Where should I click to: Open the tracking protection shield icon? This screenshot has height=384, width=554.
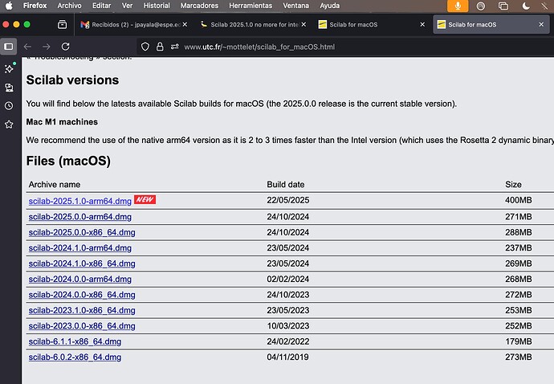[145, 47]
